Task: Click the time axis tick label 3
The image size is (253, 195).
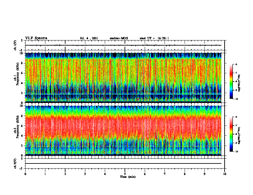Action: (x=85, y=174)
